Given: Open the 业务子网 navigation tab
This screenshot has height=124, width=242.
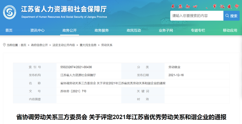Looking at the screenshot, I should [x=166, y=30].
